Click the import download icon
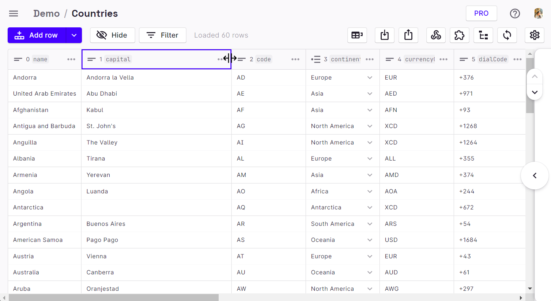 385,35
